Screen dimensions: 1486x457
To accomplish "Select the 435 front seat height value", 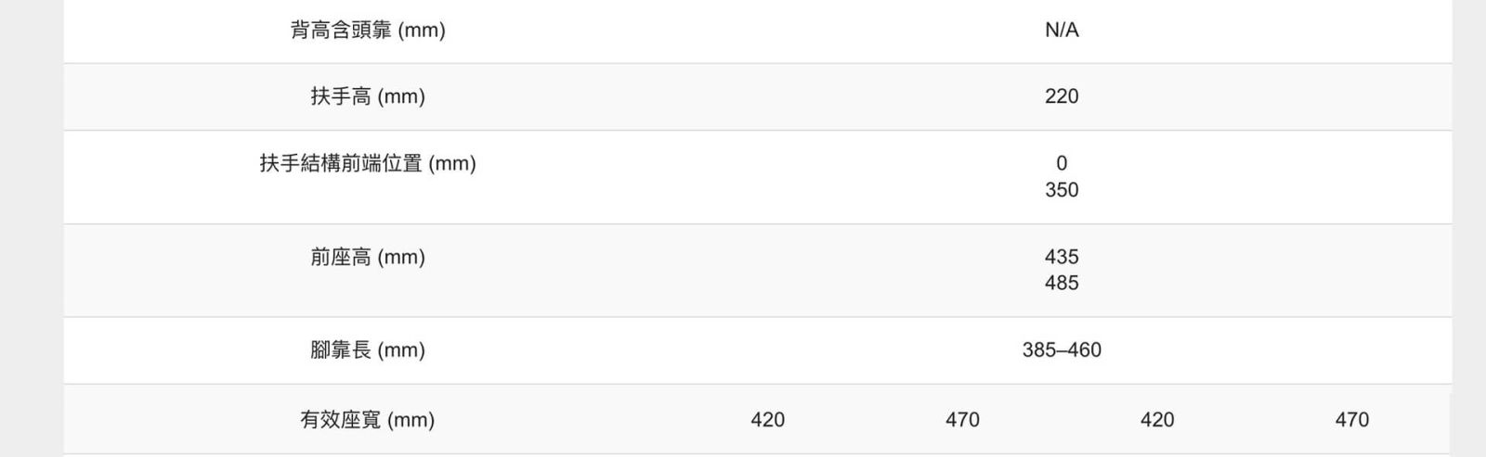I will pos(1062,257).
